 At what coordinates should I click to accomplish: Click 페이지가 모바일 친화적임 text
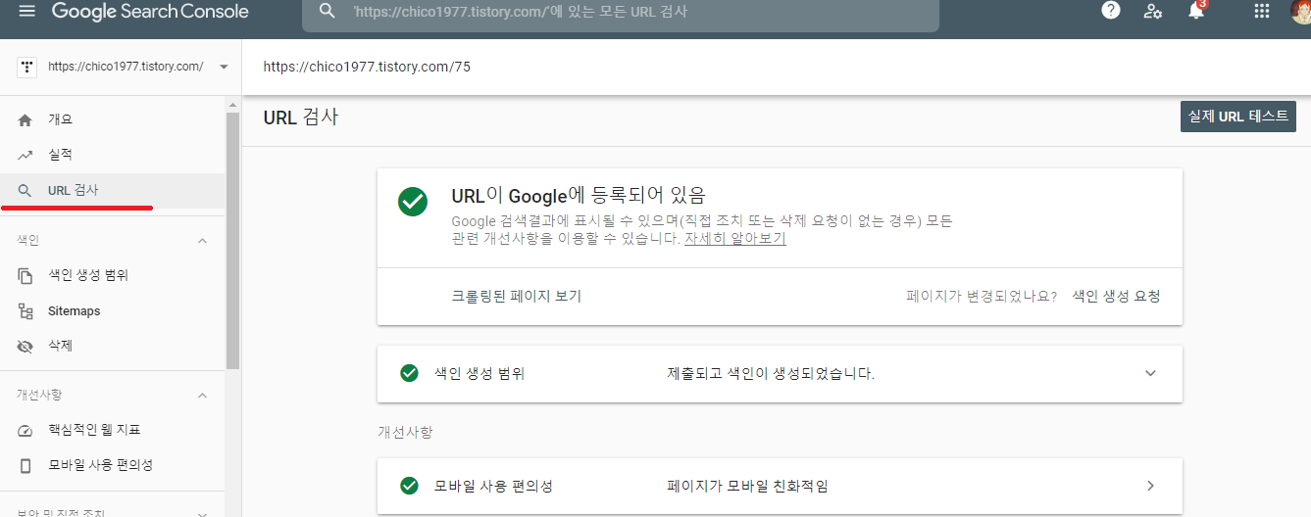(747, 486)
